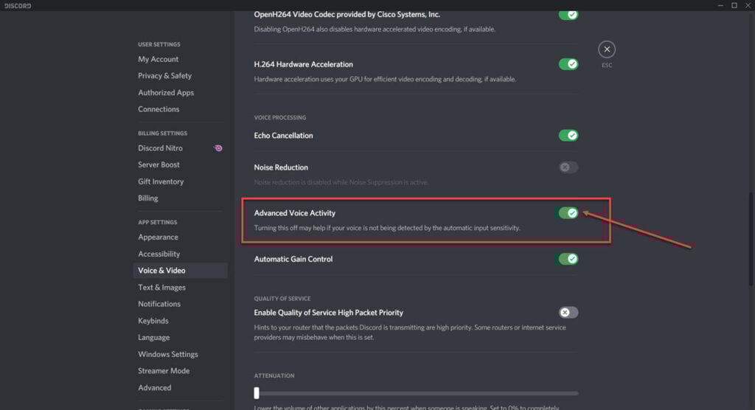The image size is (755, 410).
Task: Click the Attenuation slider handle
Action: [x=257, y=393]
